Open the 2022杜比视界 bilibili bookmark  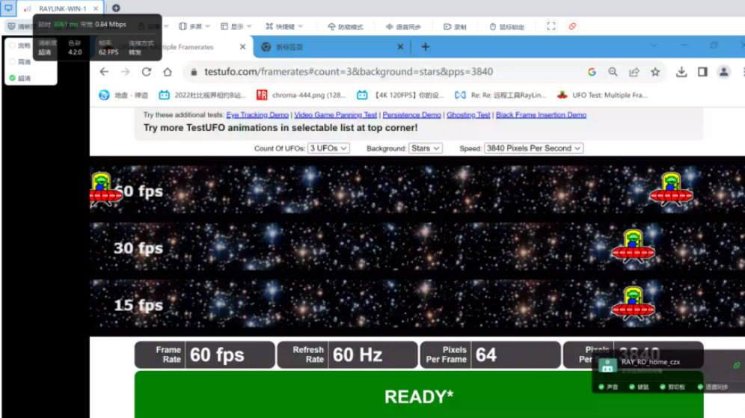[203, 95]
